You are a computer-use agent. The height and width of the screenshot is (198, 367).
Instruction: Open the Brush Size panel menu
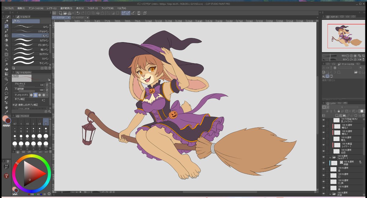(x=13, y=116)
